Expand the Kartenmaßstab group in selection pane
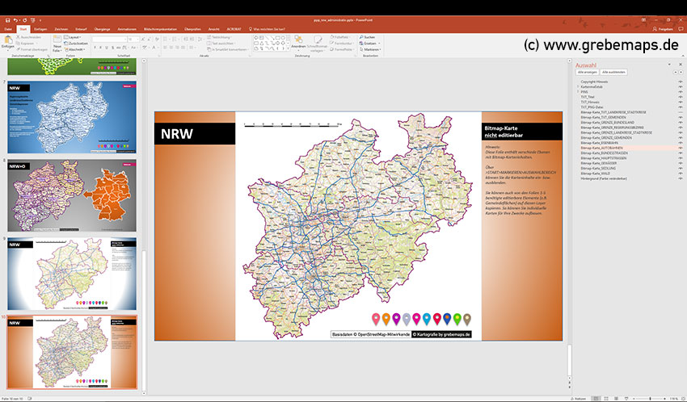The image size is (687, 402). 578,86
